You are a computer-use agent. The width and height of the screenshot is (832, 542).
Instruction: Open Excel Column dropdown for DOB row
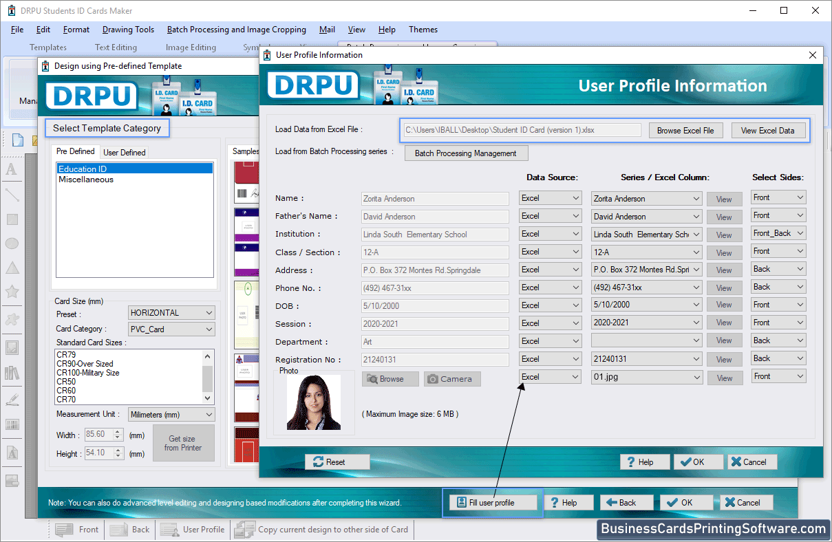coord(646,305)
